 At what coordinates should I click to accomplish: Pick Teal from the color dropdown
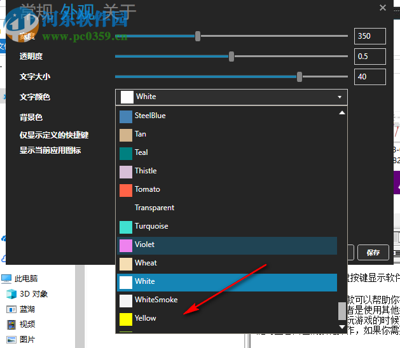[227, 153]
